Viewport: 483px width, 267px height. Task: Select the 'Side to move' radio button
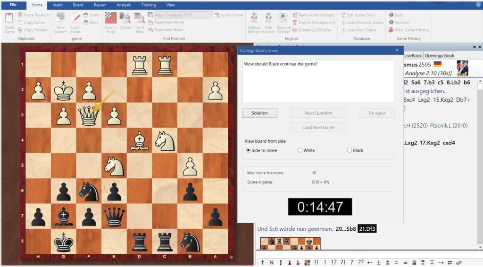[x=249, y=150]
